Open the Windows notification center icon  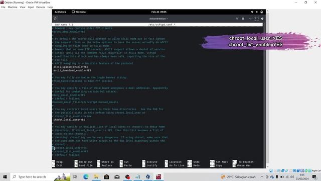[x=314, y=176]
